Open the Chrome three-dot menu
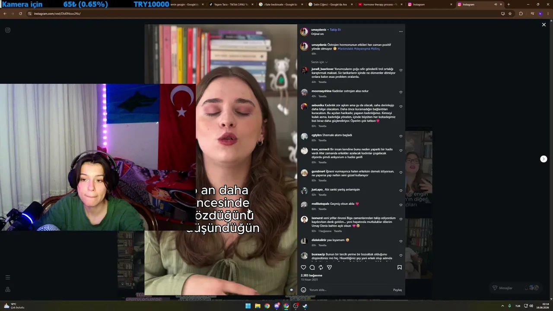 pyautogui.click(x=548, y=13)
